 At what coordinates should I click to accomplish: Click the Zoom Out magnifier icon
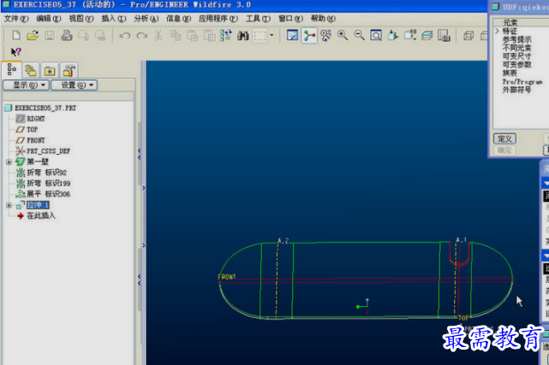point(359,35)
